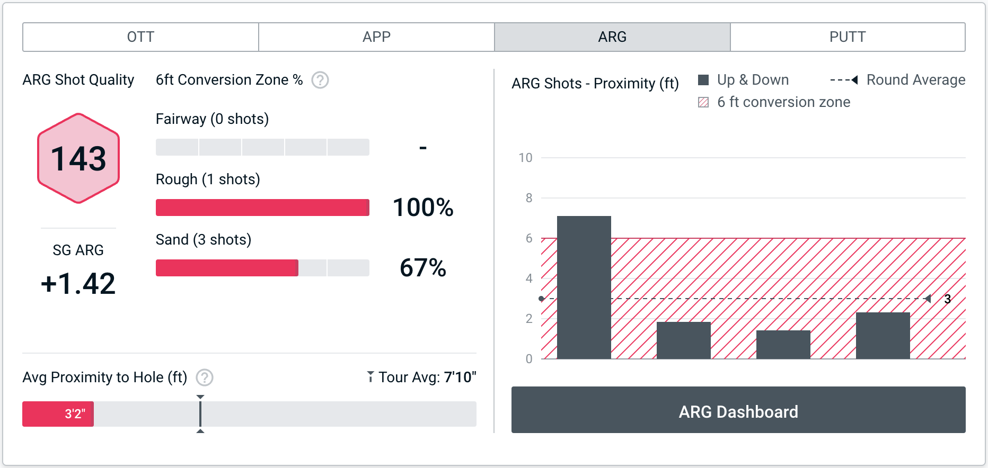
Task: Open the PUTT tab
Action: 848,37
